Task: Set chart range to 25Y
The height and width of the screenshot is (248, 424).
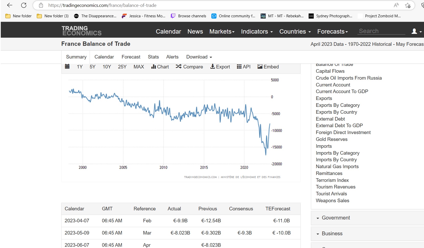Action: 122,67
